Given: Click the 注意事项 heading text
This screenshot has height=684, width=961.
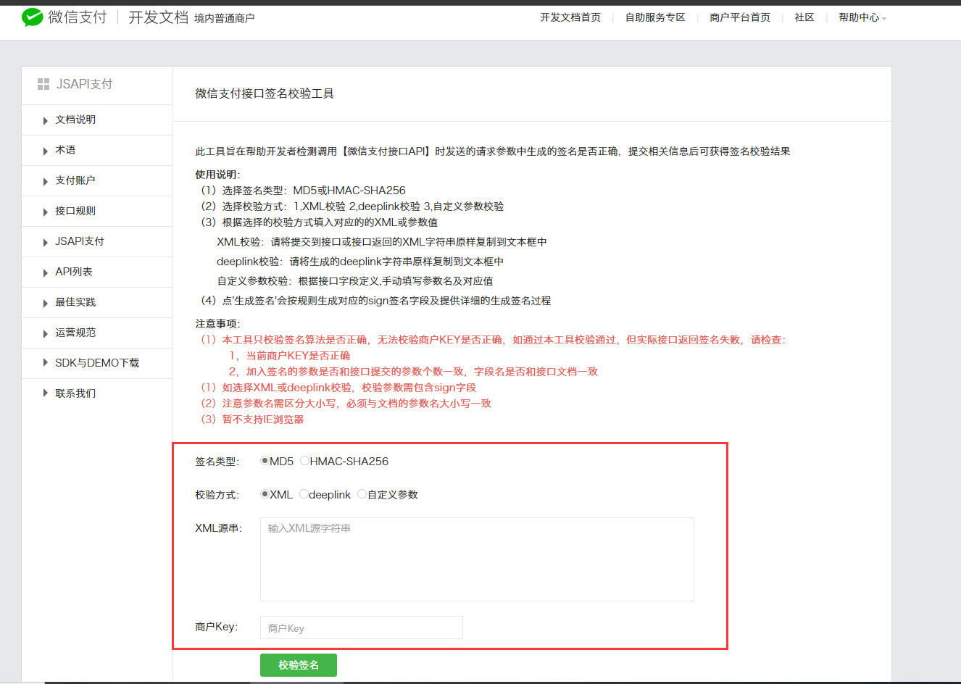Looking at the screenshot, I should [217, 324].
